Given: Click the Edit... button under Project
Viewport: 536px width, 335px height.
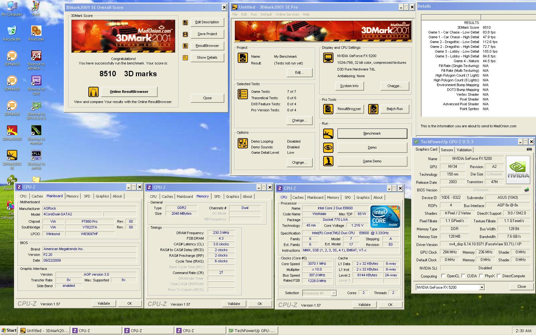Looking at the screenshot, I should coord(299,72).
